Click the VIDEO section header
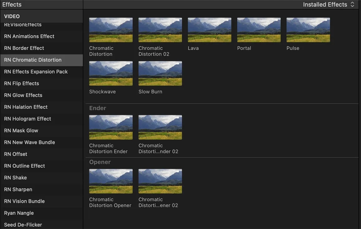This screenshot has width=361, height=229. (12, 17)
